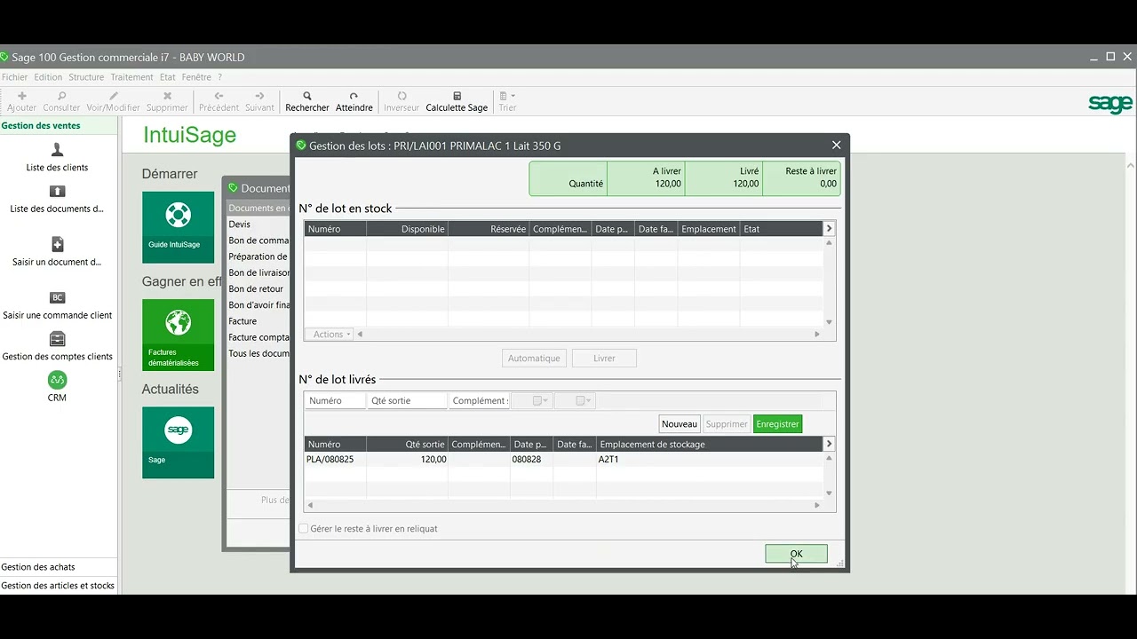Select lot row PLA/080825
Screen dimensions: 1137x639
pos(564,460)
